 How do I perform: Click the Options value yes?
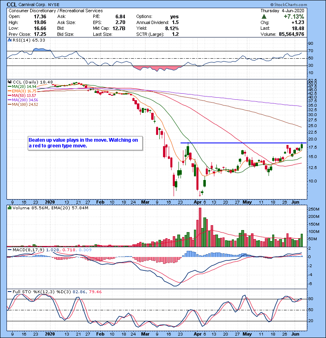click(x=174, y=17)
